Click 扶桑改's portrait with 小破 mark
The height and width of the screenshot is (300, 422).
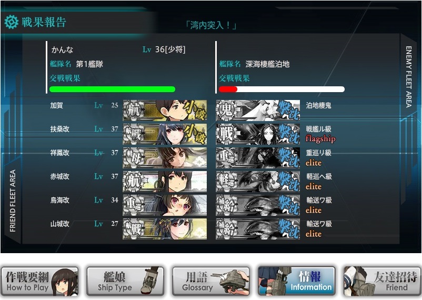point(165,134)
